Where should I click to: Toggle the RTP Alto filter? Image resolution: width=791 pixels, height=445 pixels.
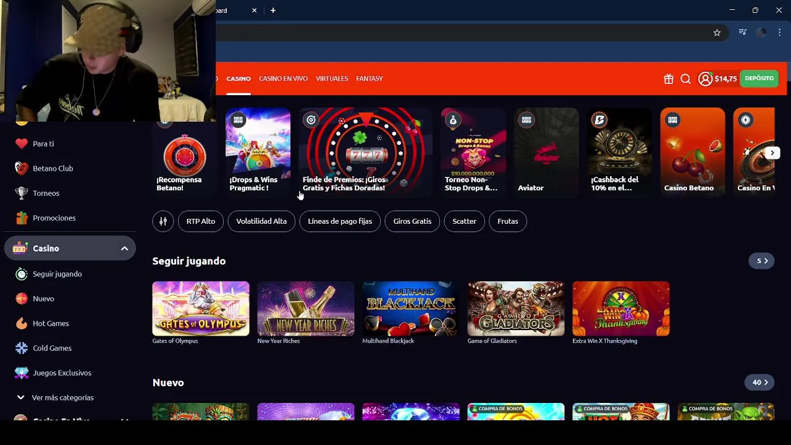(x=201, y=221)
